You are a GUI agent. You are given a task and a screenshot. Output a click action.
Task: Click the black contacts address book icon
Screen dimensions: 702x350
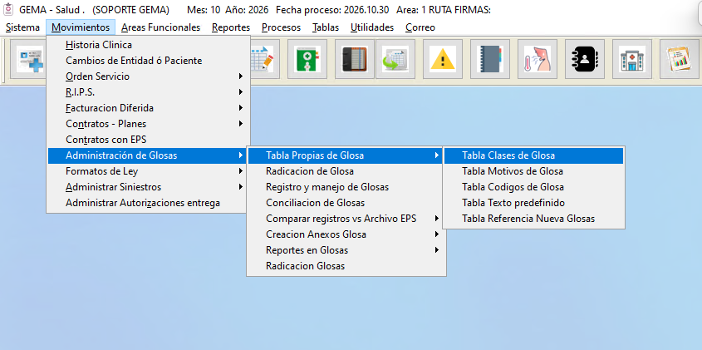585,59
